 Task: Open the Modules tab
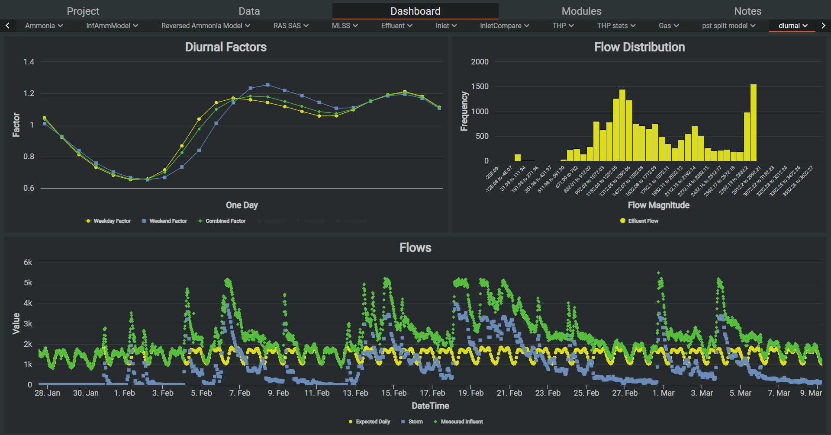pyautogui.click(x=581, y=11)
